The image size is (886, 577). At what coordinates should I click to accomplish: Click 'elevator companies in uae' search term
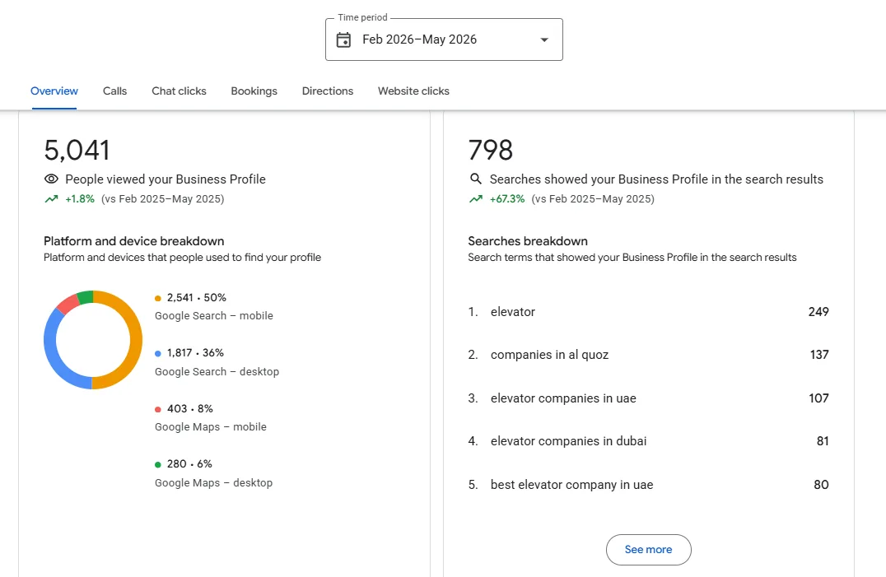coord(563,398)
